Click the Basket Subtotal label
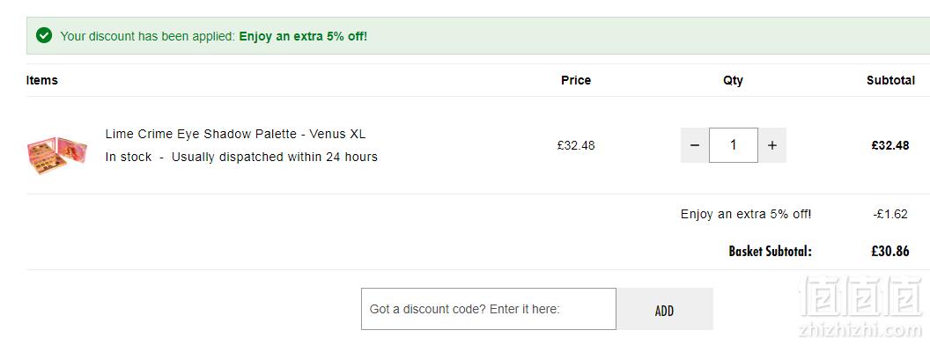Viewport: 930px width, 345px height. (770, 252)
